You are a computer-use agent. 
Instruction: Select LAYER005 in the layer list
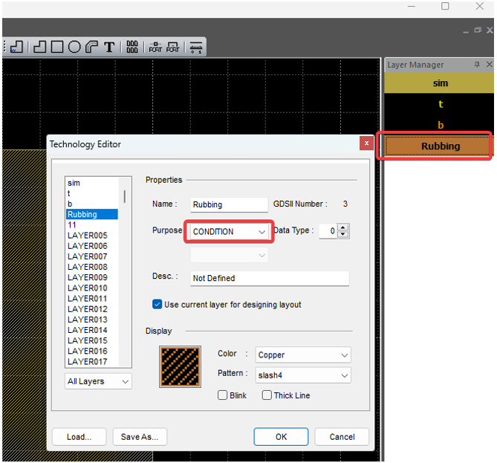[x=87, y=236]
